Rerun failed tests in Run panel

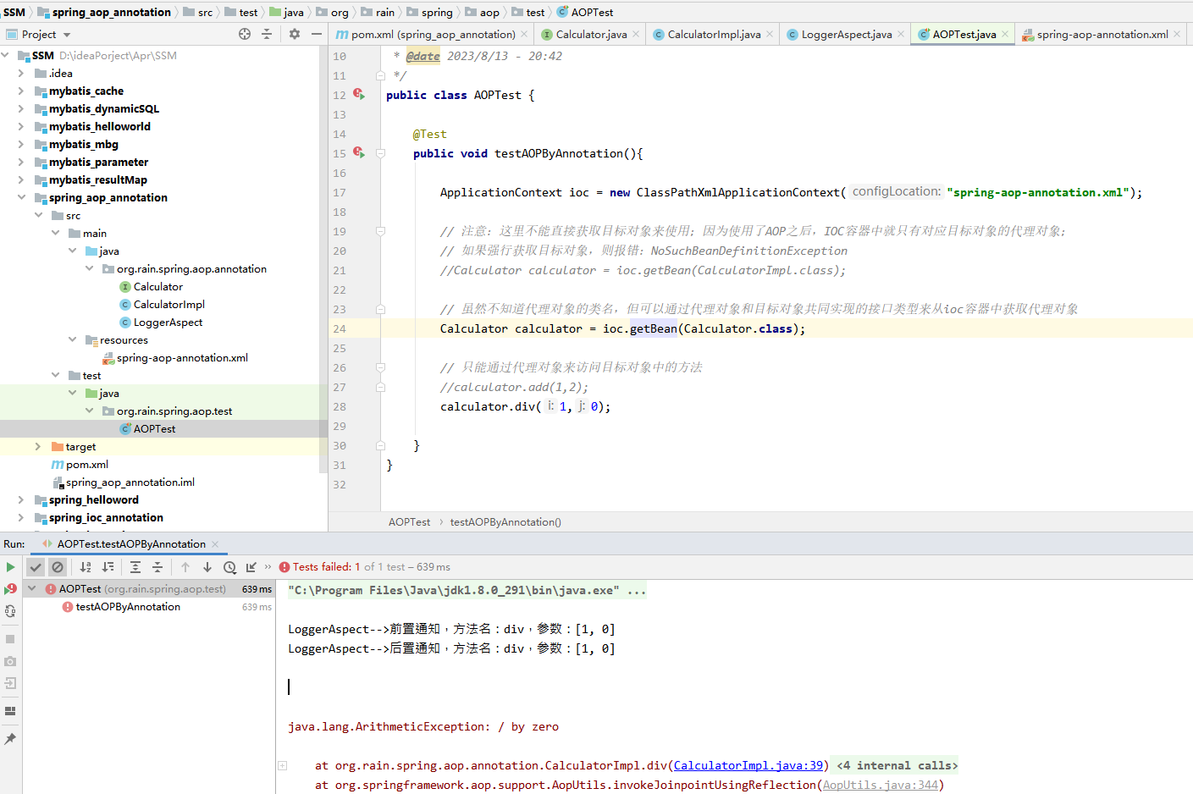point(10,589)
